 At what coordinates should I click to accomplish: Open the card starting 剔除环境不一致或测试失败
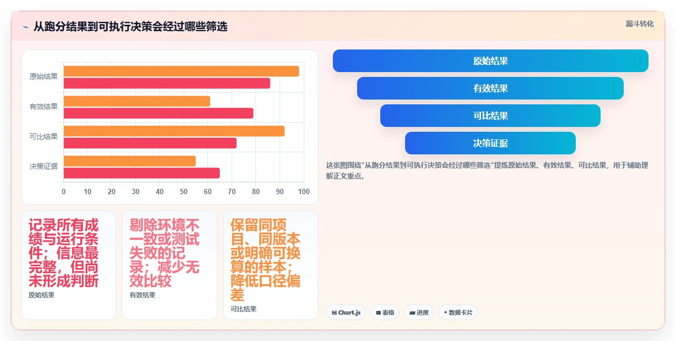point(170,265)
